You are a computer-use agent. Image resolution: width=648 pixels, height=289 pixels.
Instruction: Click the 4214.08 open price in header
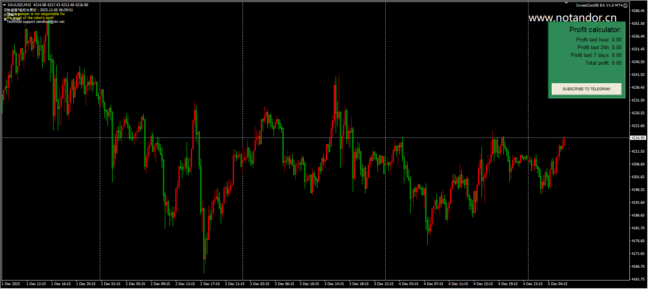click(x=40, y=5)
